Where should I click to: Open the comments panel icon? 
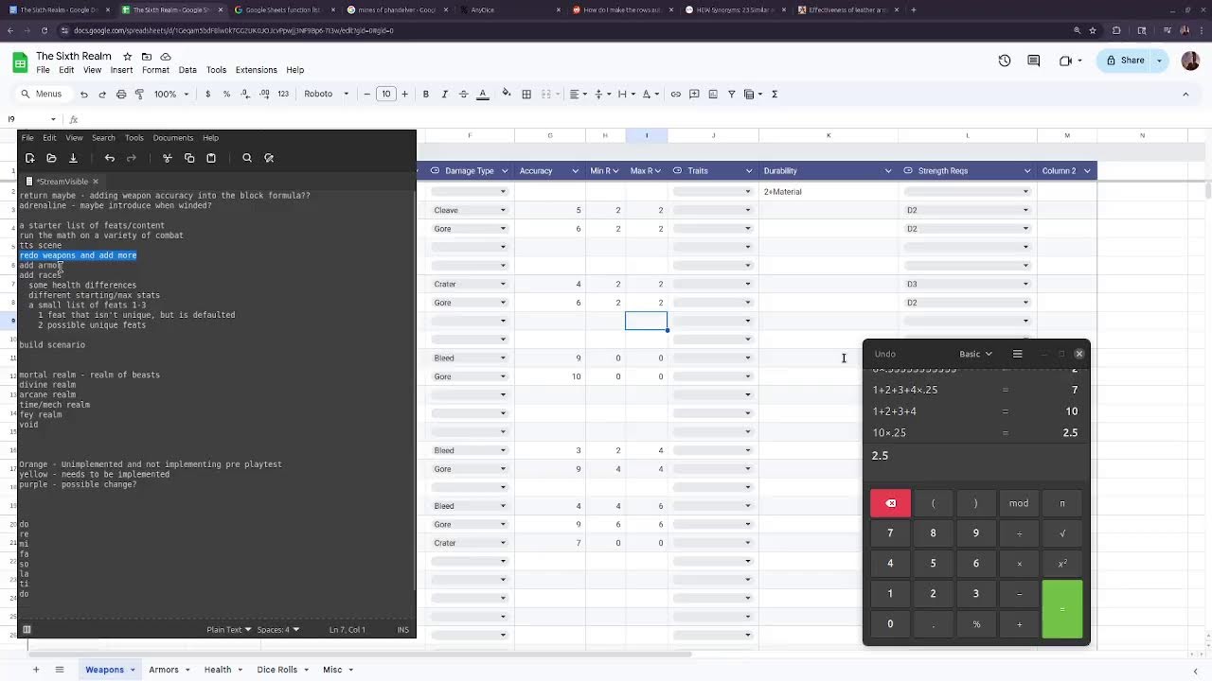(1034, 61)
